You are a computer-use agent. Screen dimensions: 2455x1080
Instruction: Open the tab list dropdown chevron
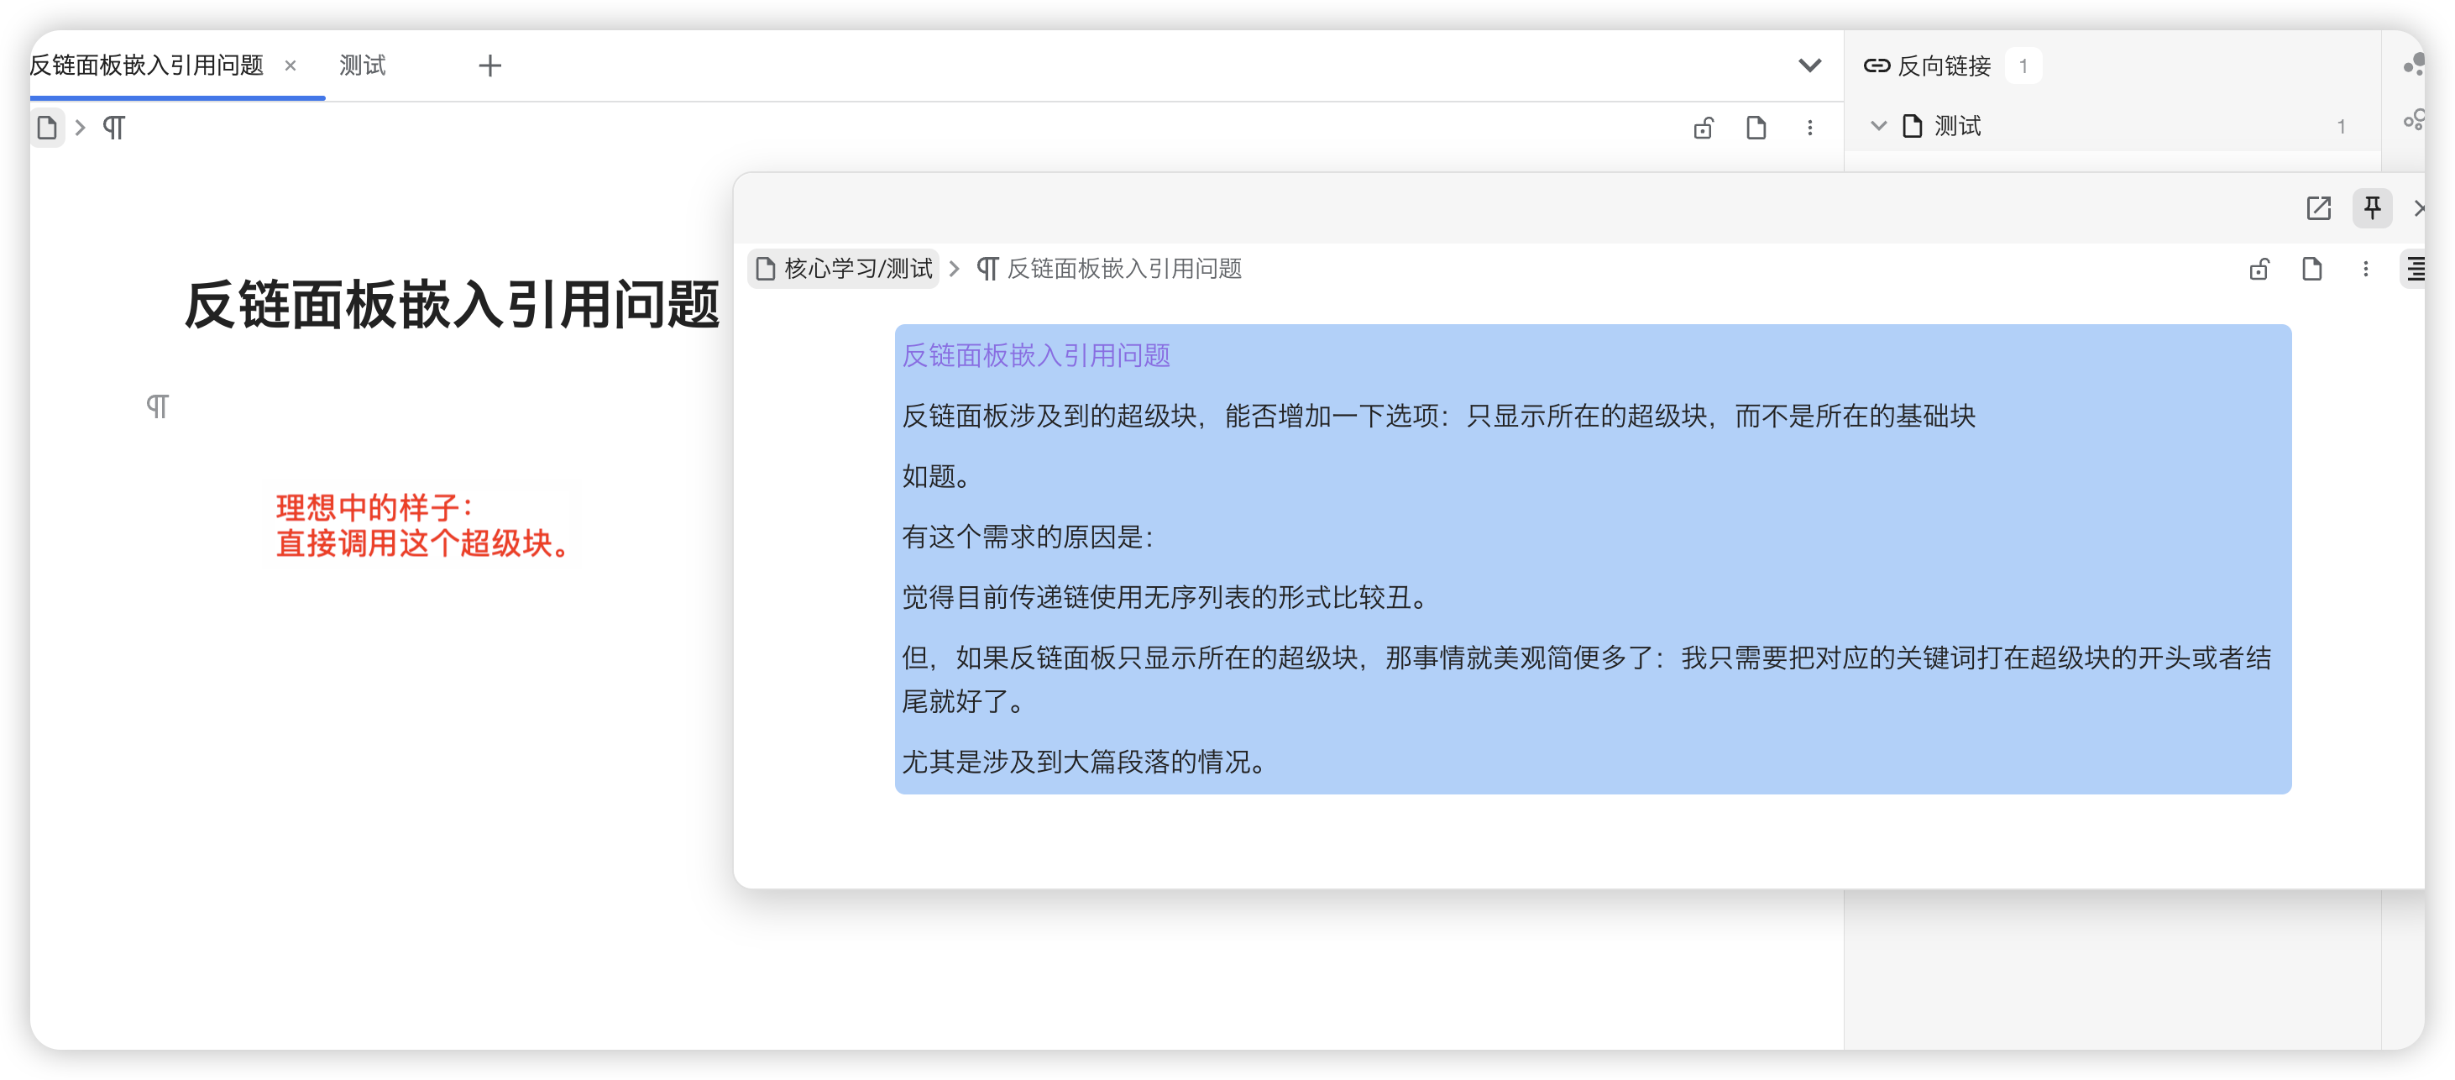[1809, 66]
